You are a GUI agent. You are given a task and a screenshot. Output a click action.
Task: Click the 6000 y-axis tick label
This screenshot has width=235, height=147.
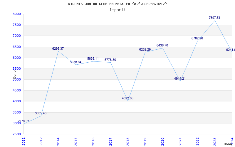pyautogui.click(x=17, y=58)
